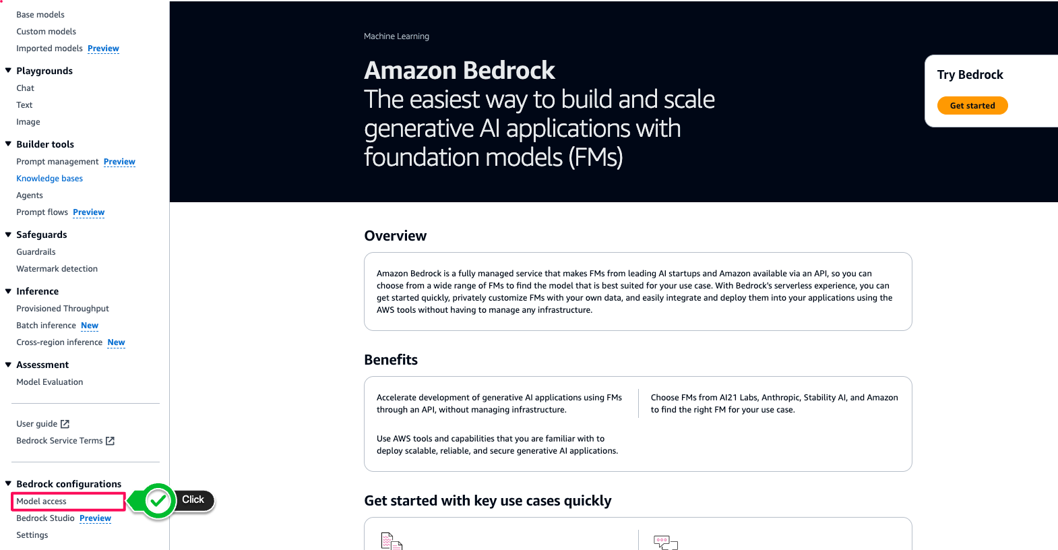
Task: Collapse the Playgrounds section
Action: coord(8,70)
